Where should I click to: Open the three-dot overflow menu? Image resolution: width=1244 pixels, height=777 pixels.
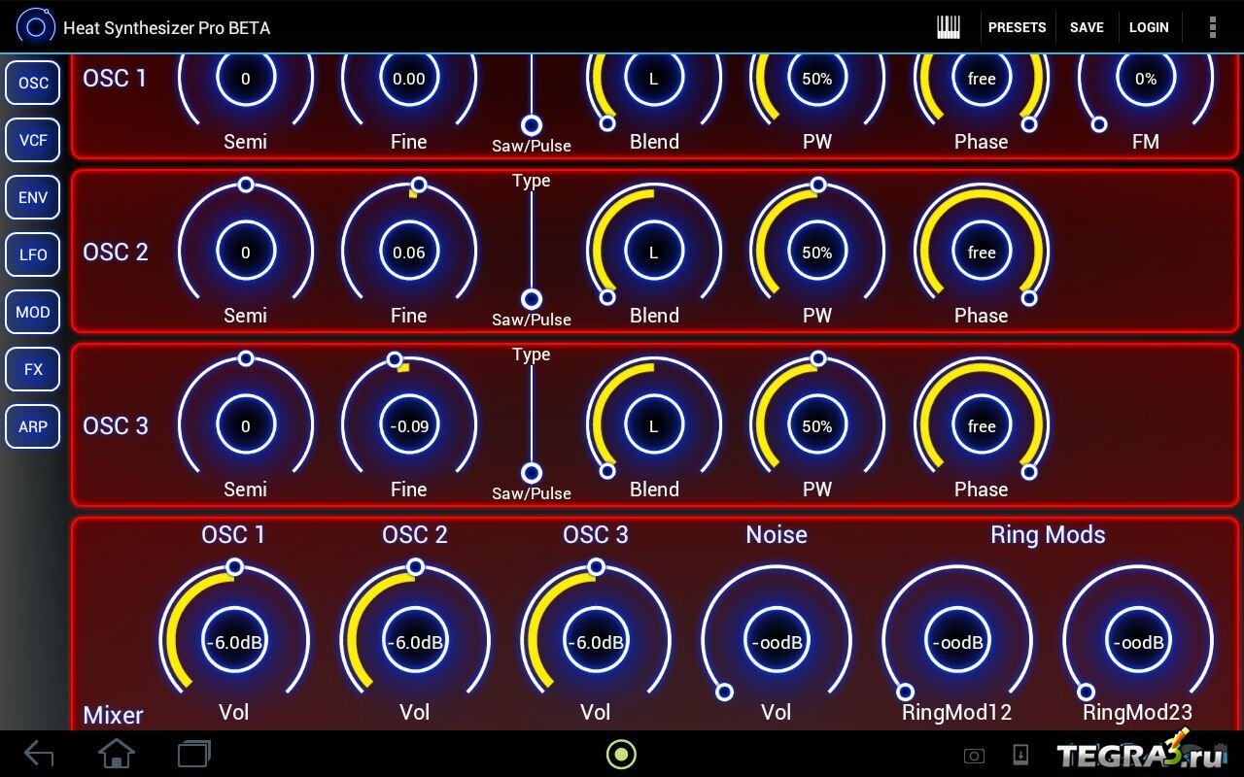(1212, 27)
